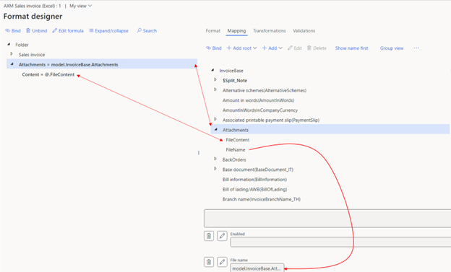Expand the Sales invoice node

[x=12, y=53]
